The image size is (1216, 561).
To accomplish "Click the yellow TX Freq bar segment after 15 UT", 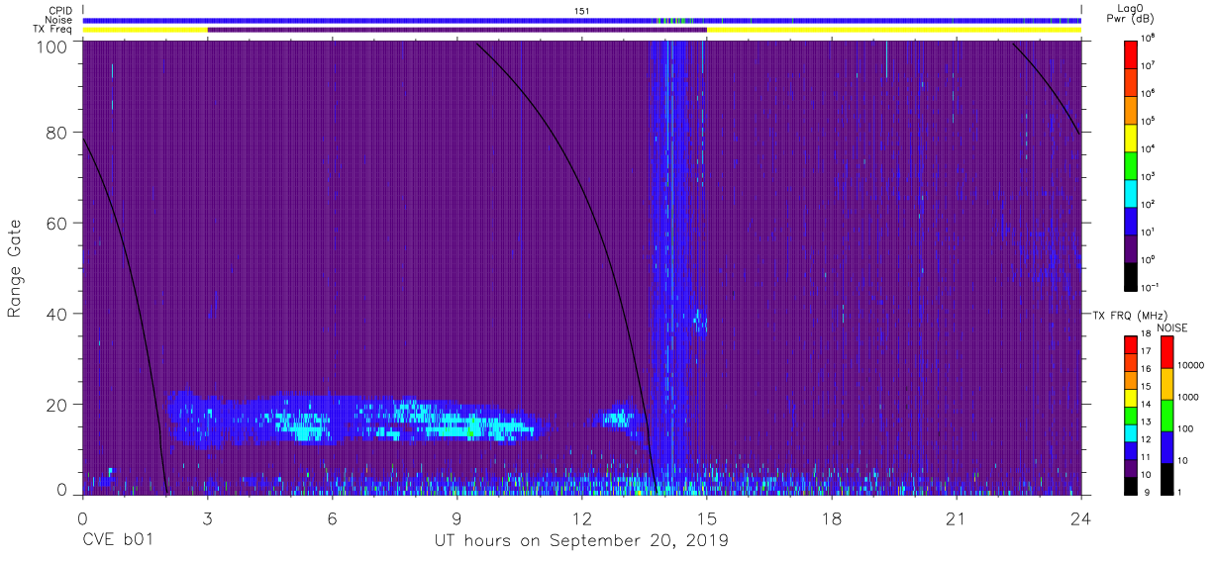I will (x=894, y=30).
